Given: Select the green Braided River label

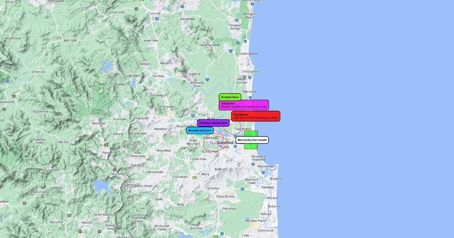Looking at the screenshot, I should [x=230, y=97].
